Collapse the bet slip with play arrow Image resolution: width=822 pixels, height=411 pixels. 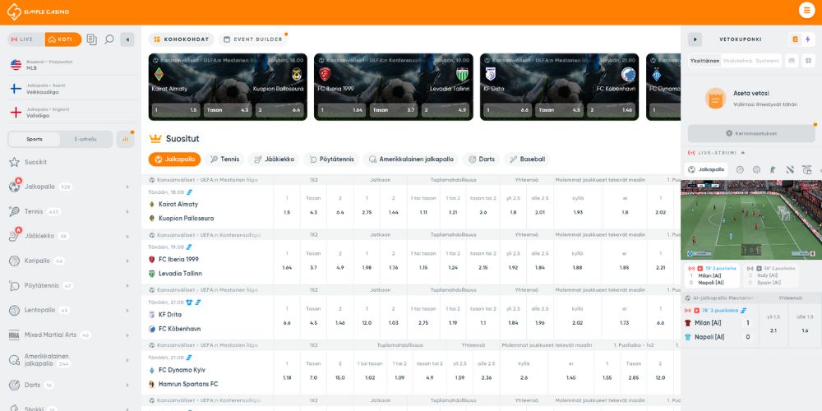pyautogui.click(x=695, y=39)
